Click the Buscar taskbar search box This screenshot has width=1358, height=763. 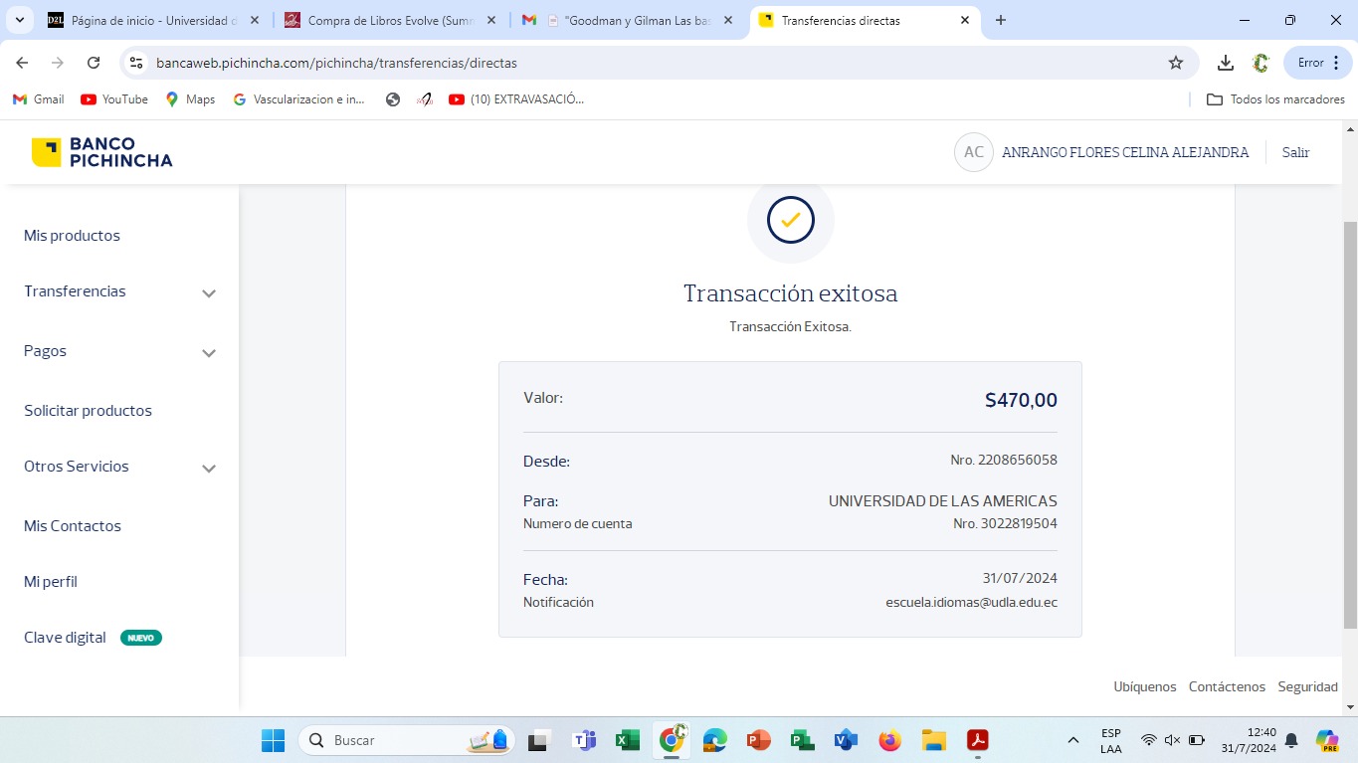click(x=398, y=740)
